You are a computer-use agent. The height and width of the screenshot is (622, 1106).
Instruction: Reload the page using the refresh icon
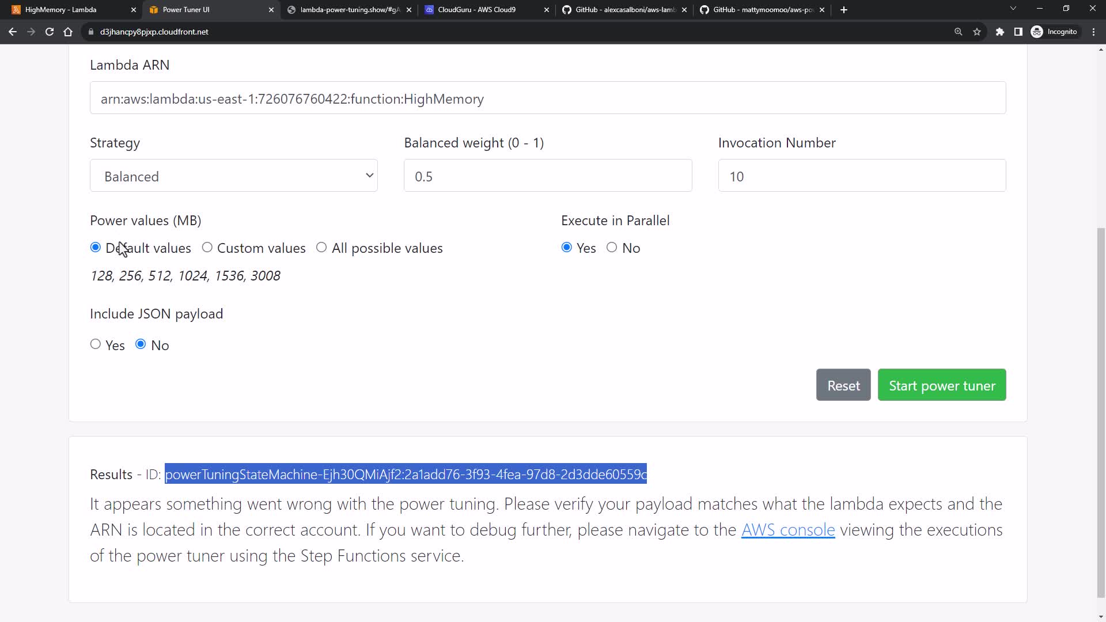click(x=50, y=32)
